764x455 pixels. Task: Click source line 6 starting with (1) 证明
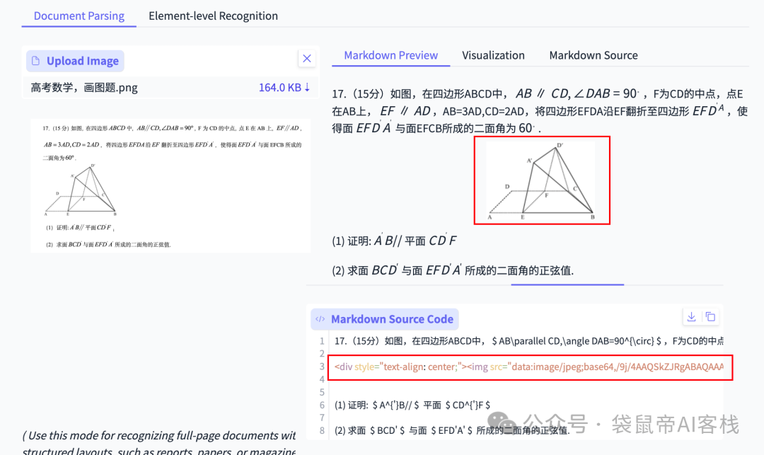[412, 405]
